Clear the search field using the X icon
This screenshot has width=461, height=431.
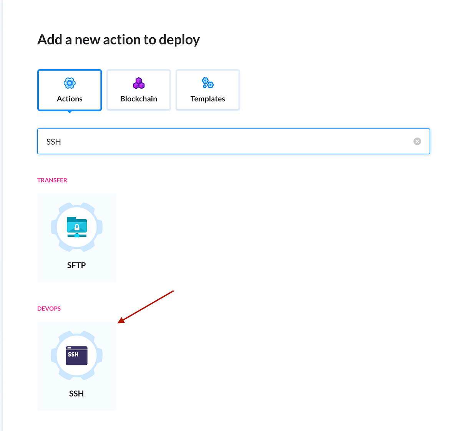click(x=417, y=141)
